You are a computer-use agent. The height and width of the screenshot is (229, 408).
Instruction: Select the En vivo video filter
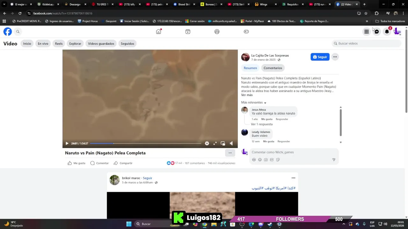43,44
